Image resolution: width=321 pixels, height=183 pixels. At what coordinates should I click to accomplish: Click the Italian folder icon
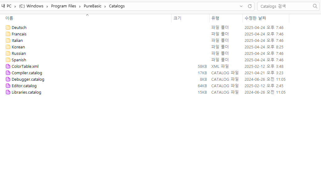click(8, 41)
